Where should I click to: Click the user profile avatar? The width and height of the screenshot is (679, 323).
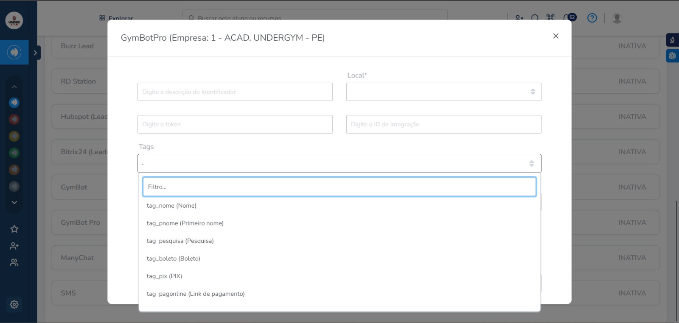pos(617,18)
